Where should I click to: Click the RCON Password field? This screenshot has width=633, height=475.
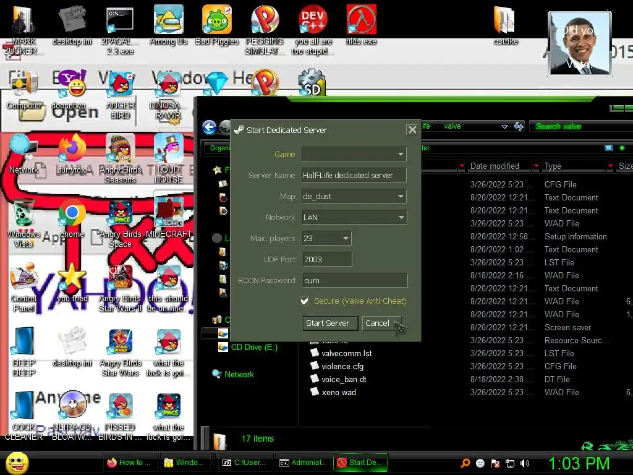coord(355,280)
